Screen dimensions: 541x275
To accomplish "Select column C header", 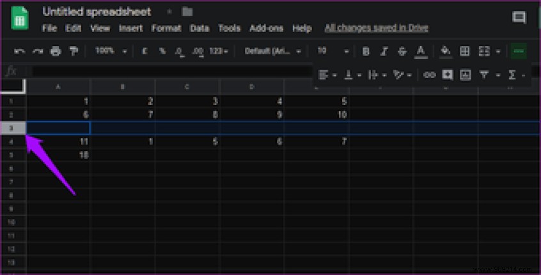I will tap(187, 86).
